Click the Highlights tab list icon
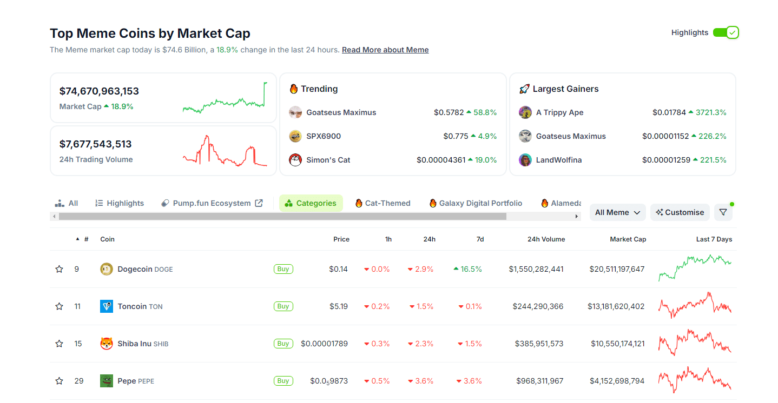Image resolution: width=778 pixels, height=403 pixels. [99, 203]
